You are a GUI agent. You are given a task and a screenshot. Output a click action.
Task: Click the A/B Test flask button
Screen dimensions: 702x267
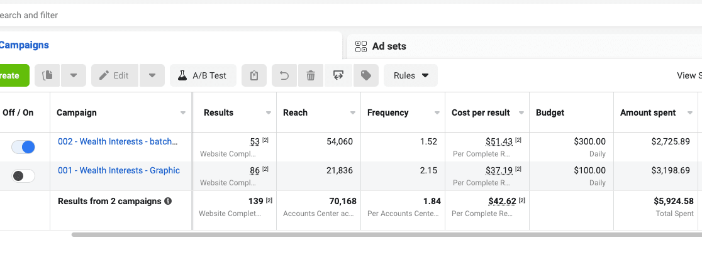pyautogui.click(x=203, y=75)
